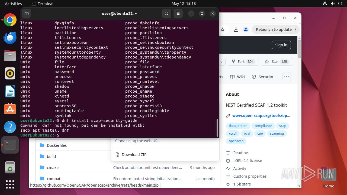Select the compliance topic tag
Viewport: 347px width, 195px height.
coord(263,126)
